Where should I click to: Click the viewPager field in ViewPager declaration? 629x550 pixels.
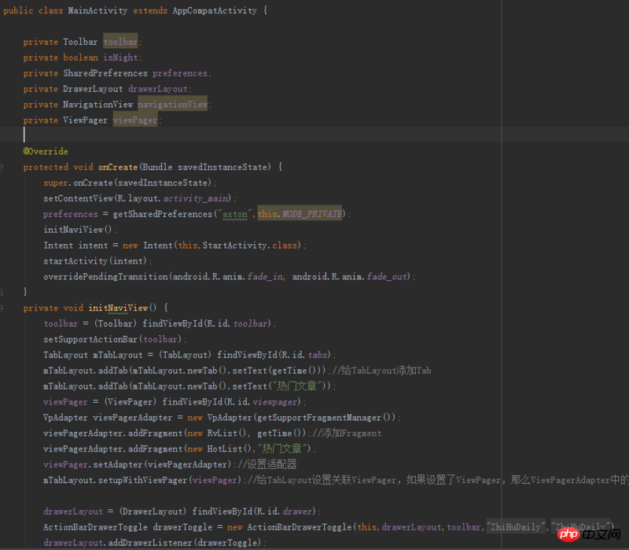[x=135, y=120]
